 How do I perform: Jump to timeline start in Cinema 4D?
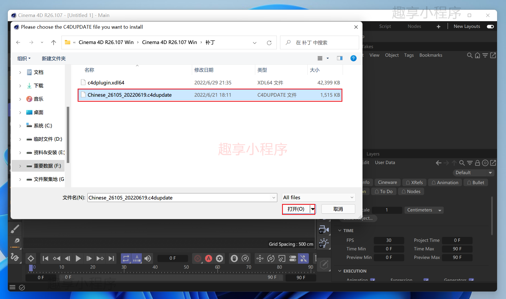pyautogui.click(x=46, y=259)
